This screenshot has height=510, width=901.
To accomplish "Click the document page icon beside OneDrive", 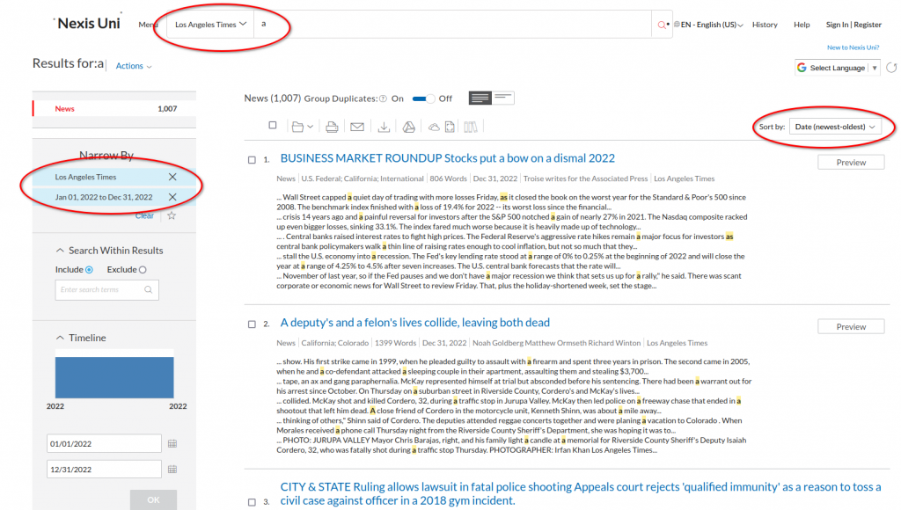I will pyautogui.click(x=450, y=127).
